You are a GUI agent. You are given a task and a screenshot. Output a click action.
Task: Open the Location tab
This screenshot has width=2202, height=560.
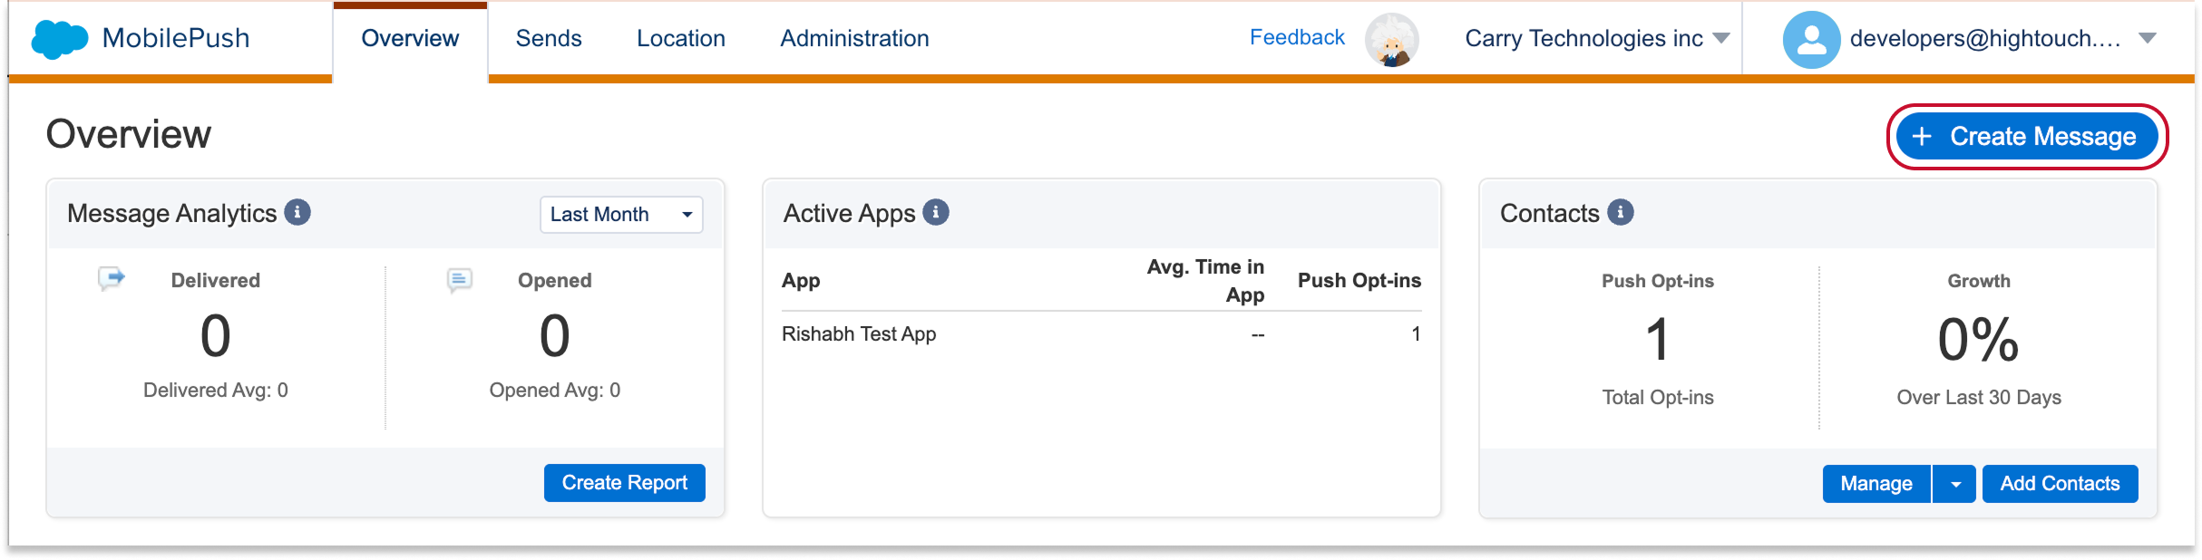[x=681, y=38]
